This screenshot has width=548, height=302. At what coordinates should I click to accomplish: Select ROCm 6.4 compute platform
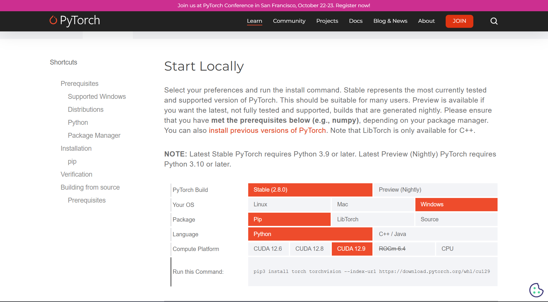(404, 249)
